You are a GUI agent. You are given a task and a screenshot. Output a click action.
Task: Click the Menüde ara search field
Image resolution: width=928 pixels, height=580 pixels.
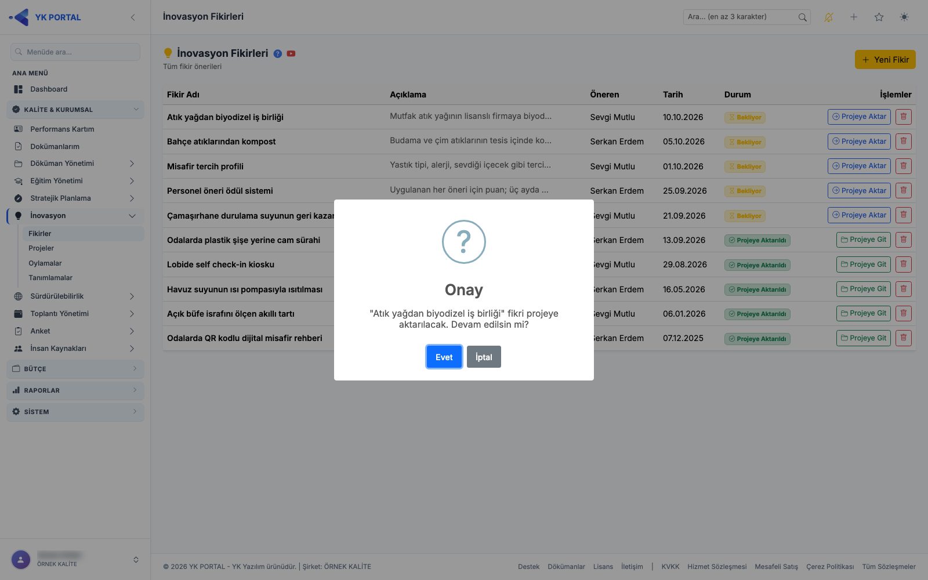point(75,52)
